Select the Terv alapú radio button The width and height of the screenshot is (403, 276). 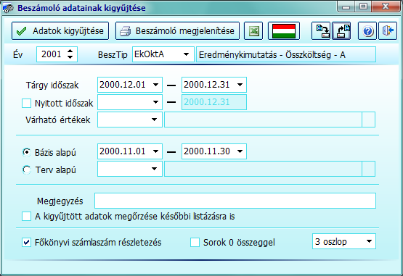(x=26, y=170)
